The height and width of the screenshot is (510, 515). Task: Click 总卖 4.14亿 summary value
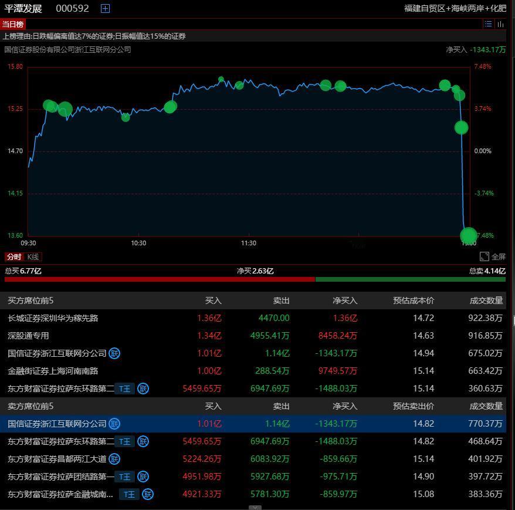pyautogui.click(x=487, y=271)
